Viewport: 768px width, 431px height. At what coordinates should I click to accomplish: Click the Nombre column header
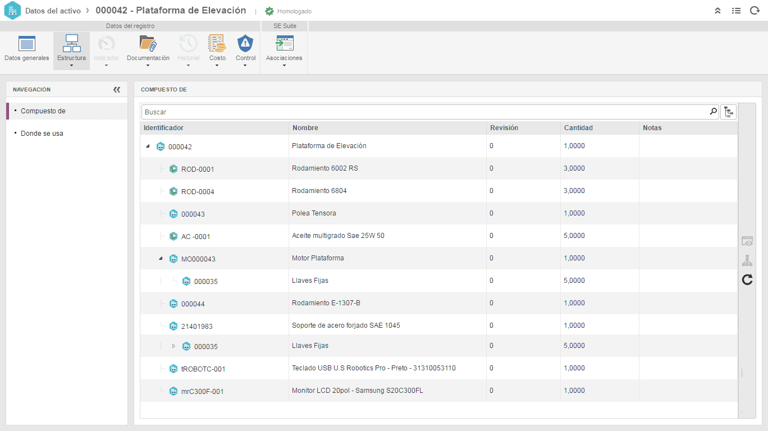(x=387, y=128)
